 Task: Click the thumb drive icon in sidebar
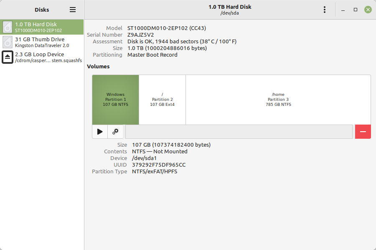click(8, 42)
